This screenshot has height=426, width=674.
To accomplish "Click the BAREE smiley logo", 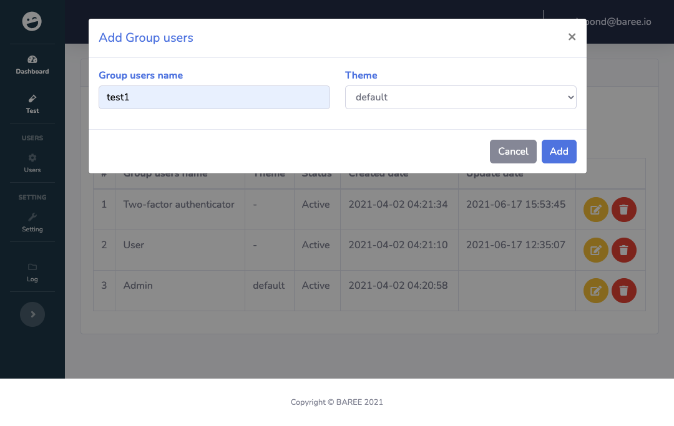I will click(x=32, y=21).
